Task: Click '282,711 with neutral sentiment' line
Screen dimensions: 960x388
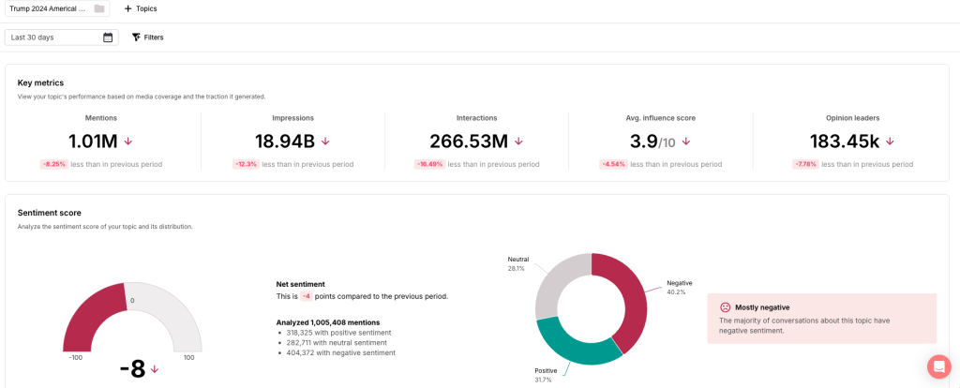Action: point(337,343)
